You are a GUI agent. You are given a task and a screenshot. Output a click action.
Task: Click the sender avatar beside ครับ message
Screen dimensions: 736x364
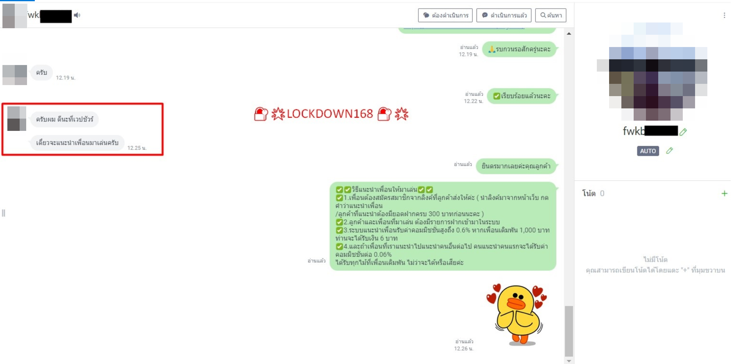pos(15,75)
